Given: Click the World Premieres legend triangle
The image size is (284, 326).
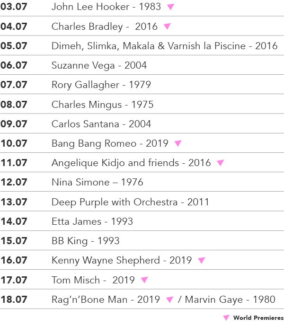Looking at the screenshot, I should tap(226, 317).
